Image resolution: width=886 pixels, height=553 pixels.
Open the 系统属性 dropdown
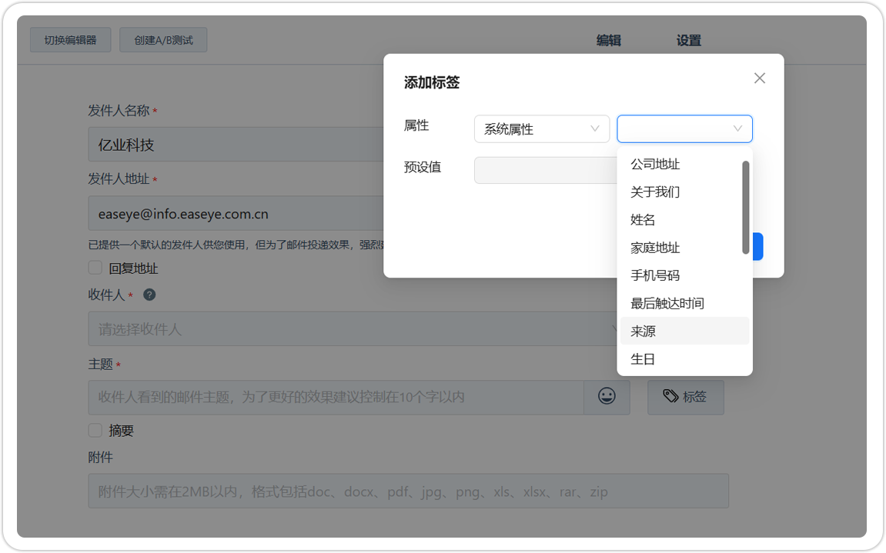[541, 128]
